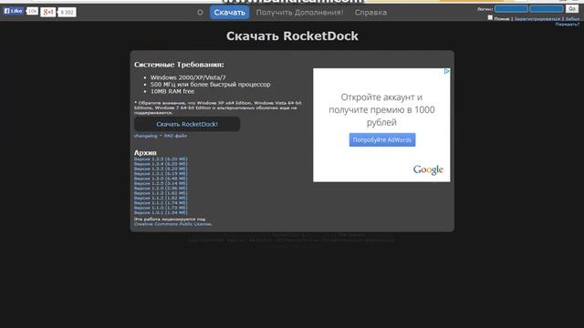Image resolution: width=584 pixels, height=328 pixels.
Task: Click the Попробуйте AdWords button
Action: 382,139
